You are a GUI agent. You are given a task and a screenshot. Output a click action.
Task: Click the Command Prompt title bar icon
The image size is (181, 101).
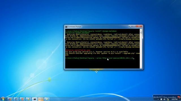click(66, 27)
